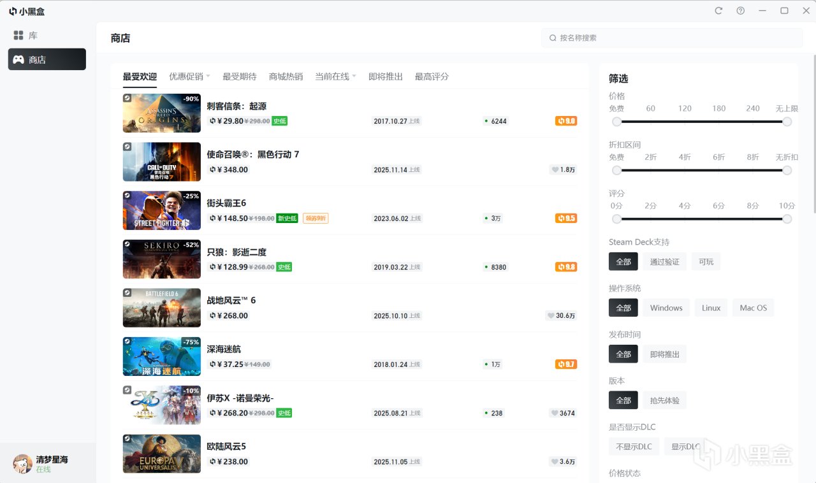Select 抢先体验 under 版本
Screen dimensions: 816x483
point(664,400)
